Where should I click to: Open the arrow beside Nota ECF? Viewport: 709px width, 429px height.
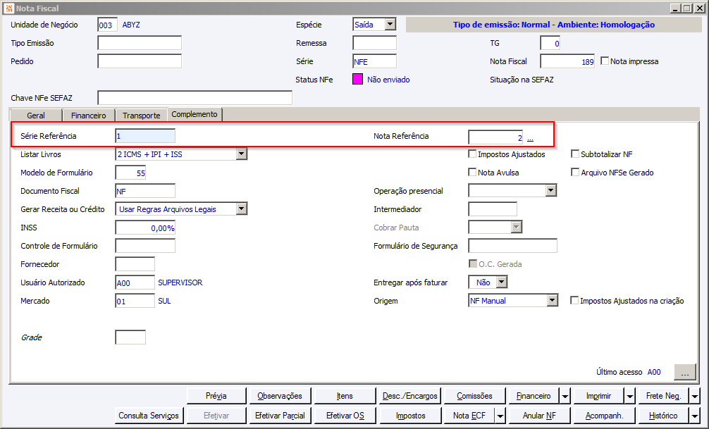click(500, 416)
